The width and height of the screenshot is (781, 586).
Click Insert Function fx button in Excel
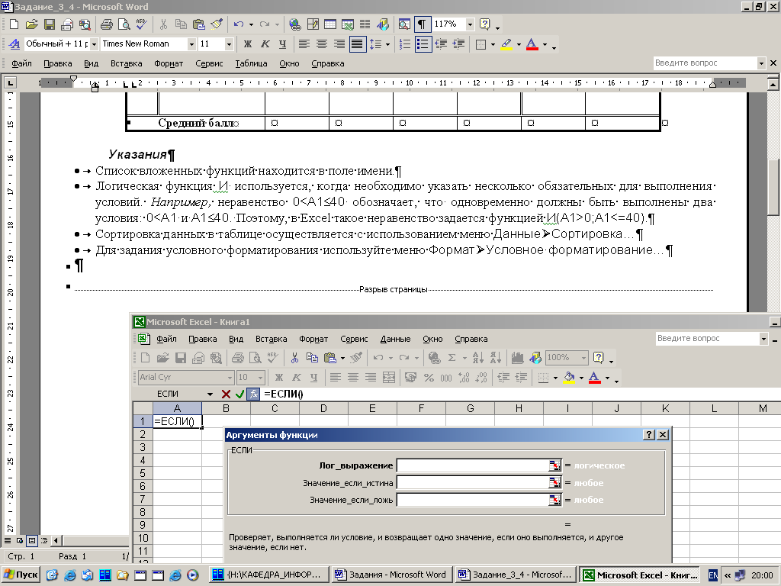[x=253, y=394]
